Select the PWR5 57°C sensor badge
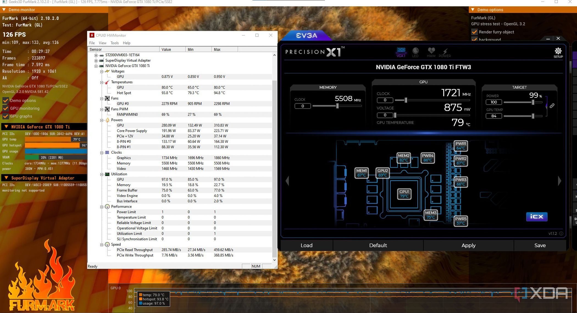 tap(461, 221)
